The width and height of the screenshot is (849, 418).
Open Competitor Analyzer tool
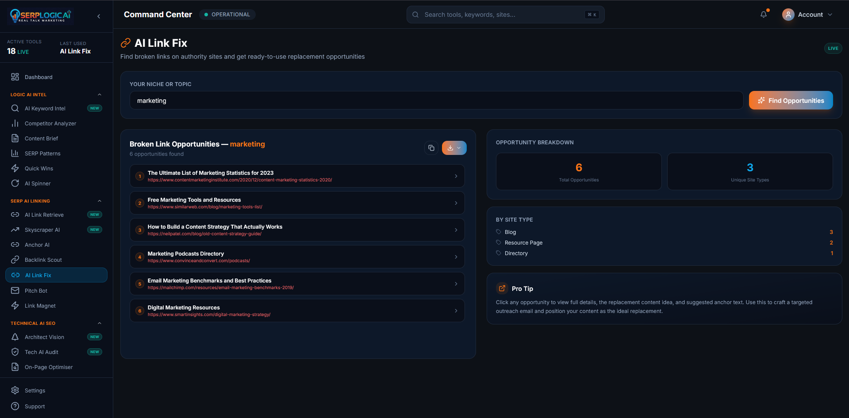click(56, 123)
